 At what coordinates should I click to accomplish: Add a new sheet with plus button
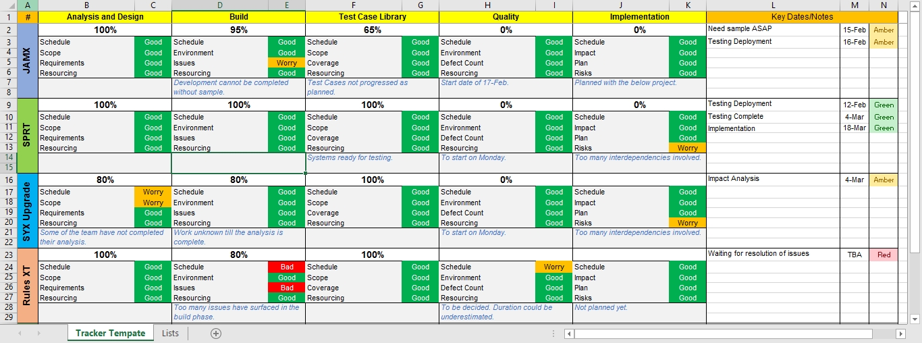point(216,334)
